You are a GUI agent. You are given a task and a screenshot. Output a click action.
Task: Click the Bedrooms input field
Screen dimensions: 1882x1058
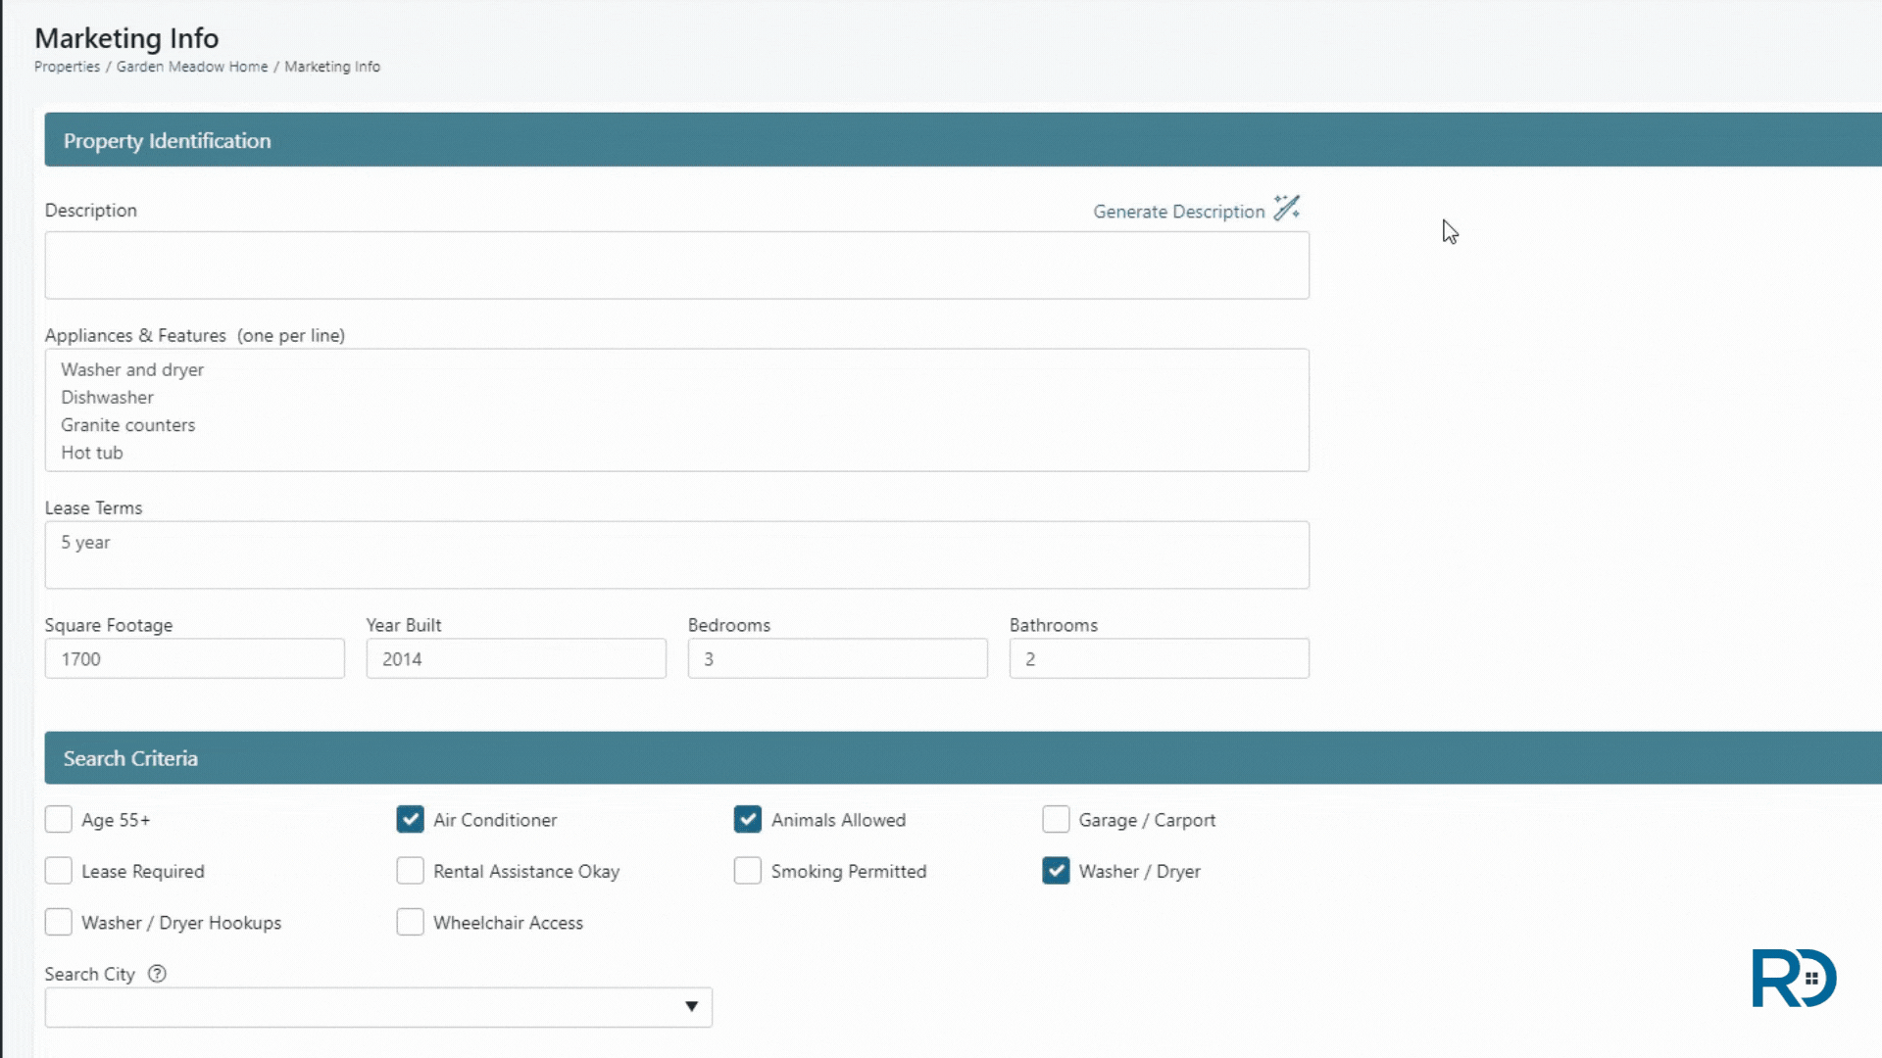(x=837, y=659)
